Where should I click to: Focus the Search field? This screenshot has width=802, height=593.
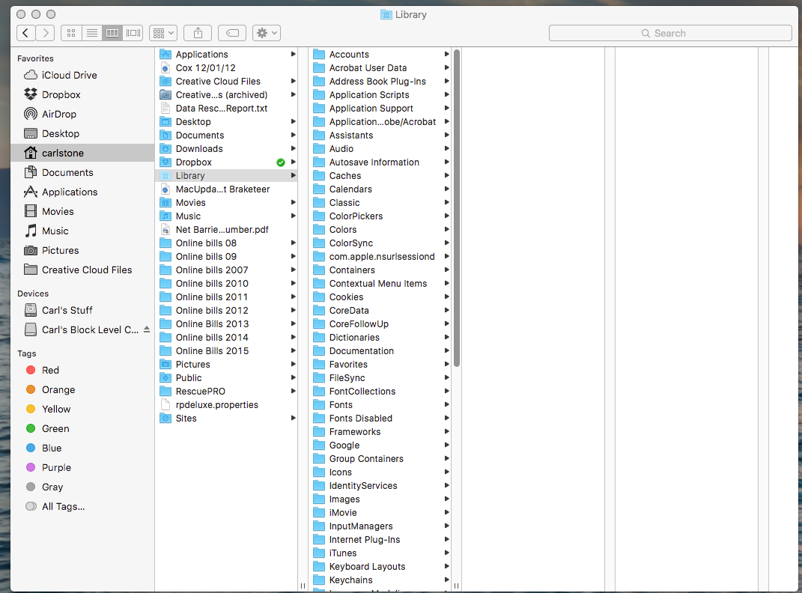pyautogui.click(x=670, y=33)
